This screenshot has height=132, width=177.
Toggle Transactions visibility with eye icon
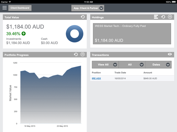click(x=170, y=54)
